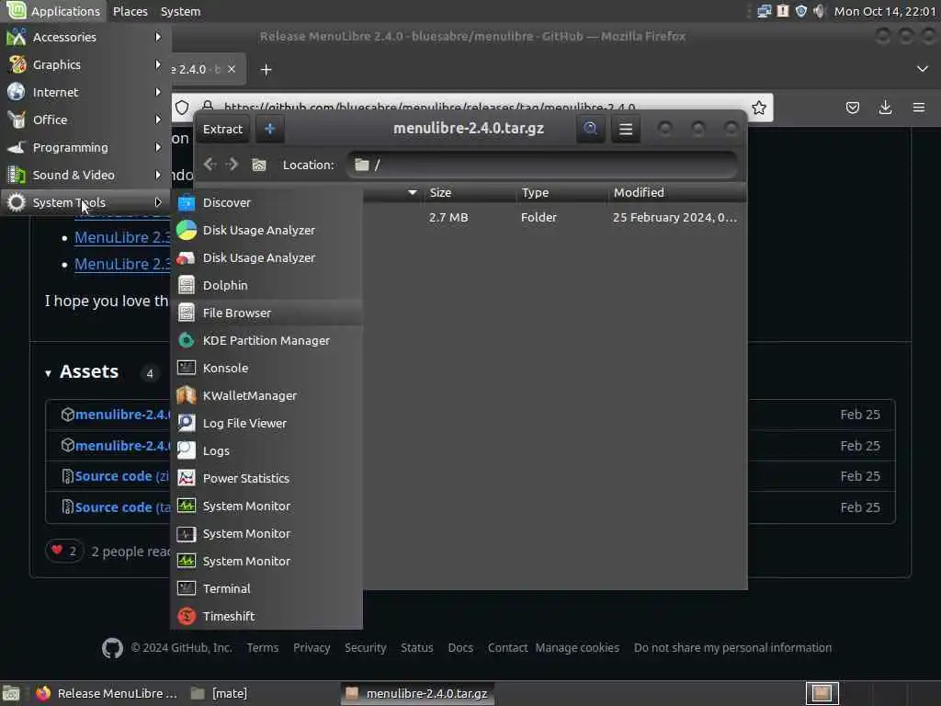
Task: Expand the Sound & Video submenu
Action: [x=85, y=176]
